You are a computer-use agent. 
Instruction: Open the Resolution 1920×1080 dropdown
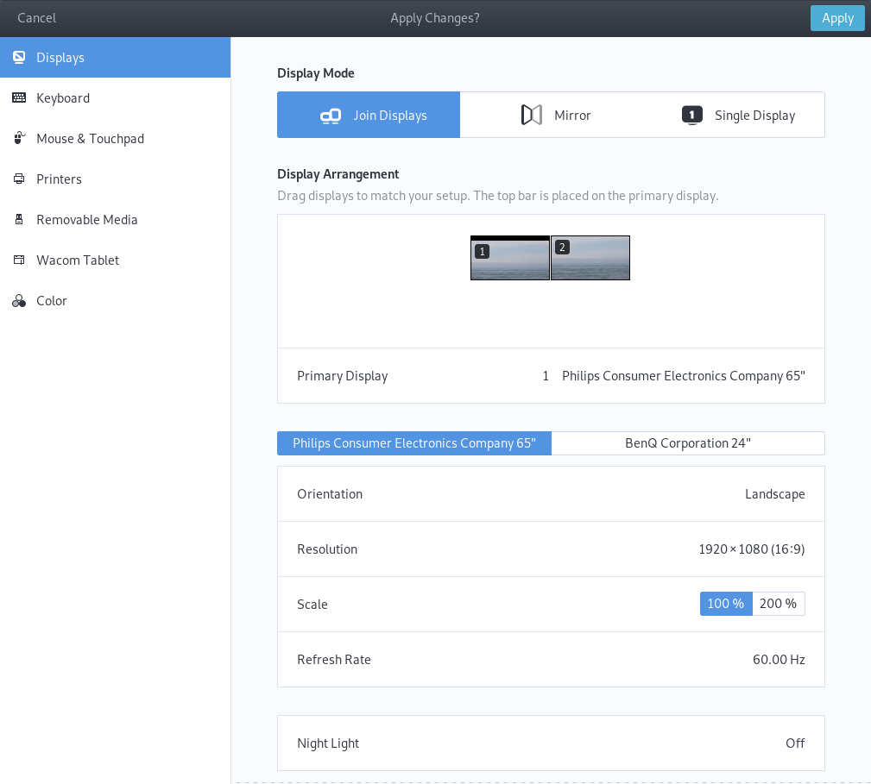(751, 549)
